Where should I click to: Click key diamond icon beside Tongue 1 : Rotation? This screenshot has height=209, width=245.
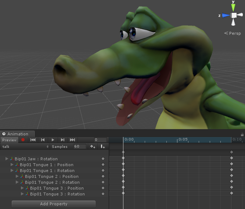[x=103, y=170]
